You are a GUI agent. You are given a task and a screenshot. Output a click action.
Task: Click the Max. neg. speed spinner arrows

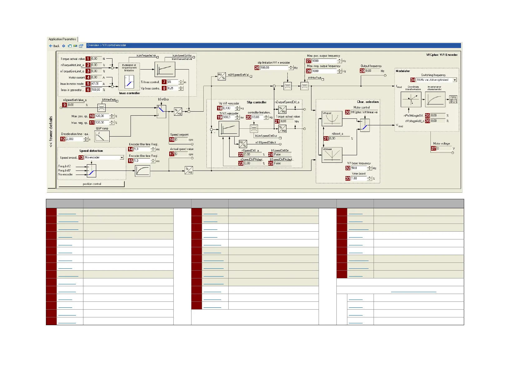point(112,123)
